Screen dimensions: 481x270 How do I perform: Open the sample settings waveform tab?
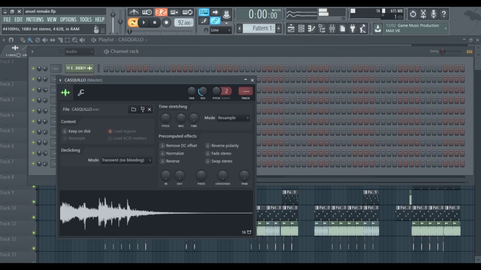[x=65, y=93]
